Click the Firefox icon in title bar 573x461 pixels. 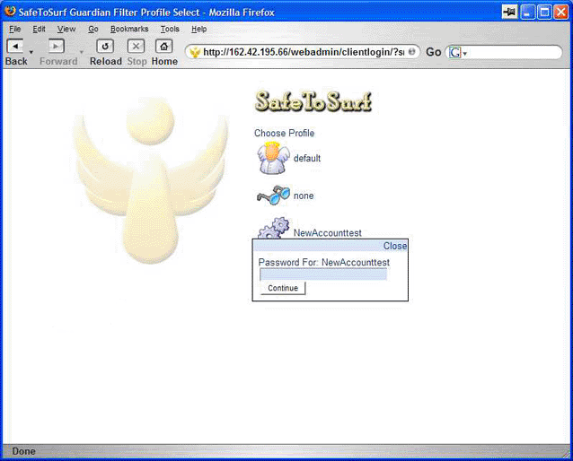click(10, 12)
